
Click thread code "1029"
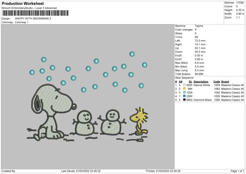point(217,96)
